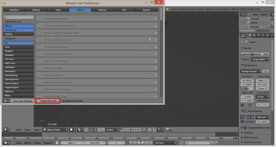Click Save User Settings button
Screen dimensions: 276x147
pos(23,101)
